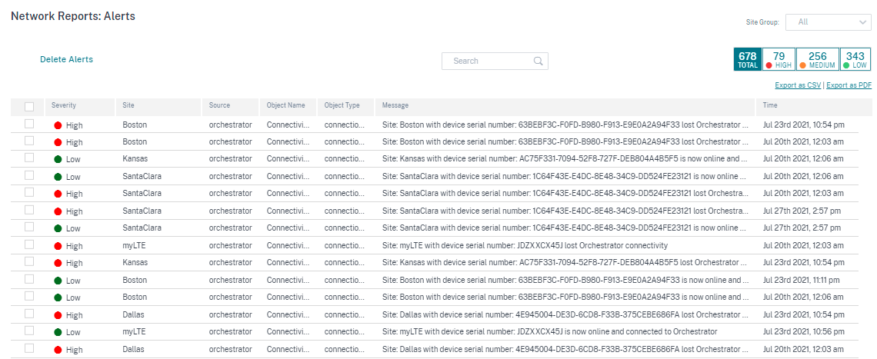Filter by 79 High alerts
Viewport: 877px width, 359px height.
pos(779,59)
